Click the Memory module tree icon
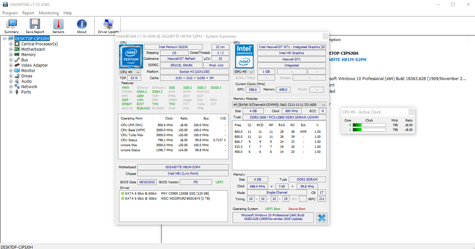 tap(17, 54)
